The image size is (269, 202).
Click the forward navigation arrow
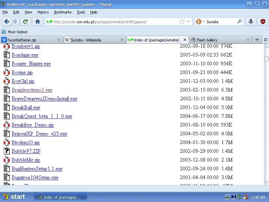click(x=15, y=22)
